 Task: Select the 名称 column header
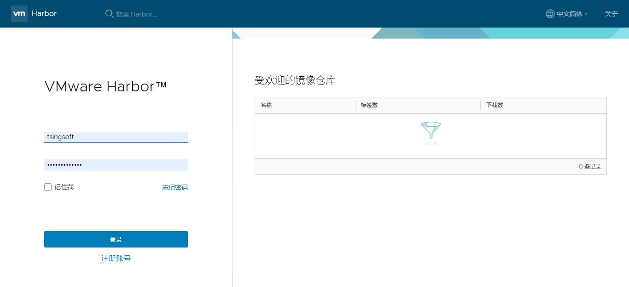266,105
